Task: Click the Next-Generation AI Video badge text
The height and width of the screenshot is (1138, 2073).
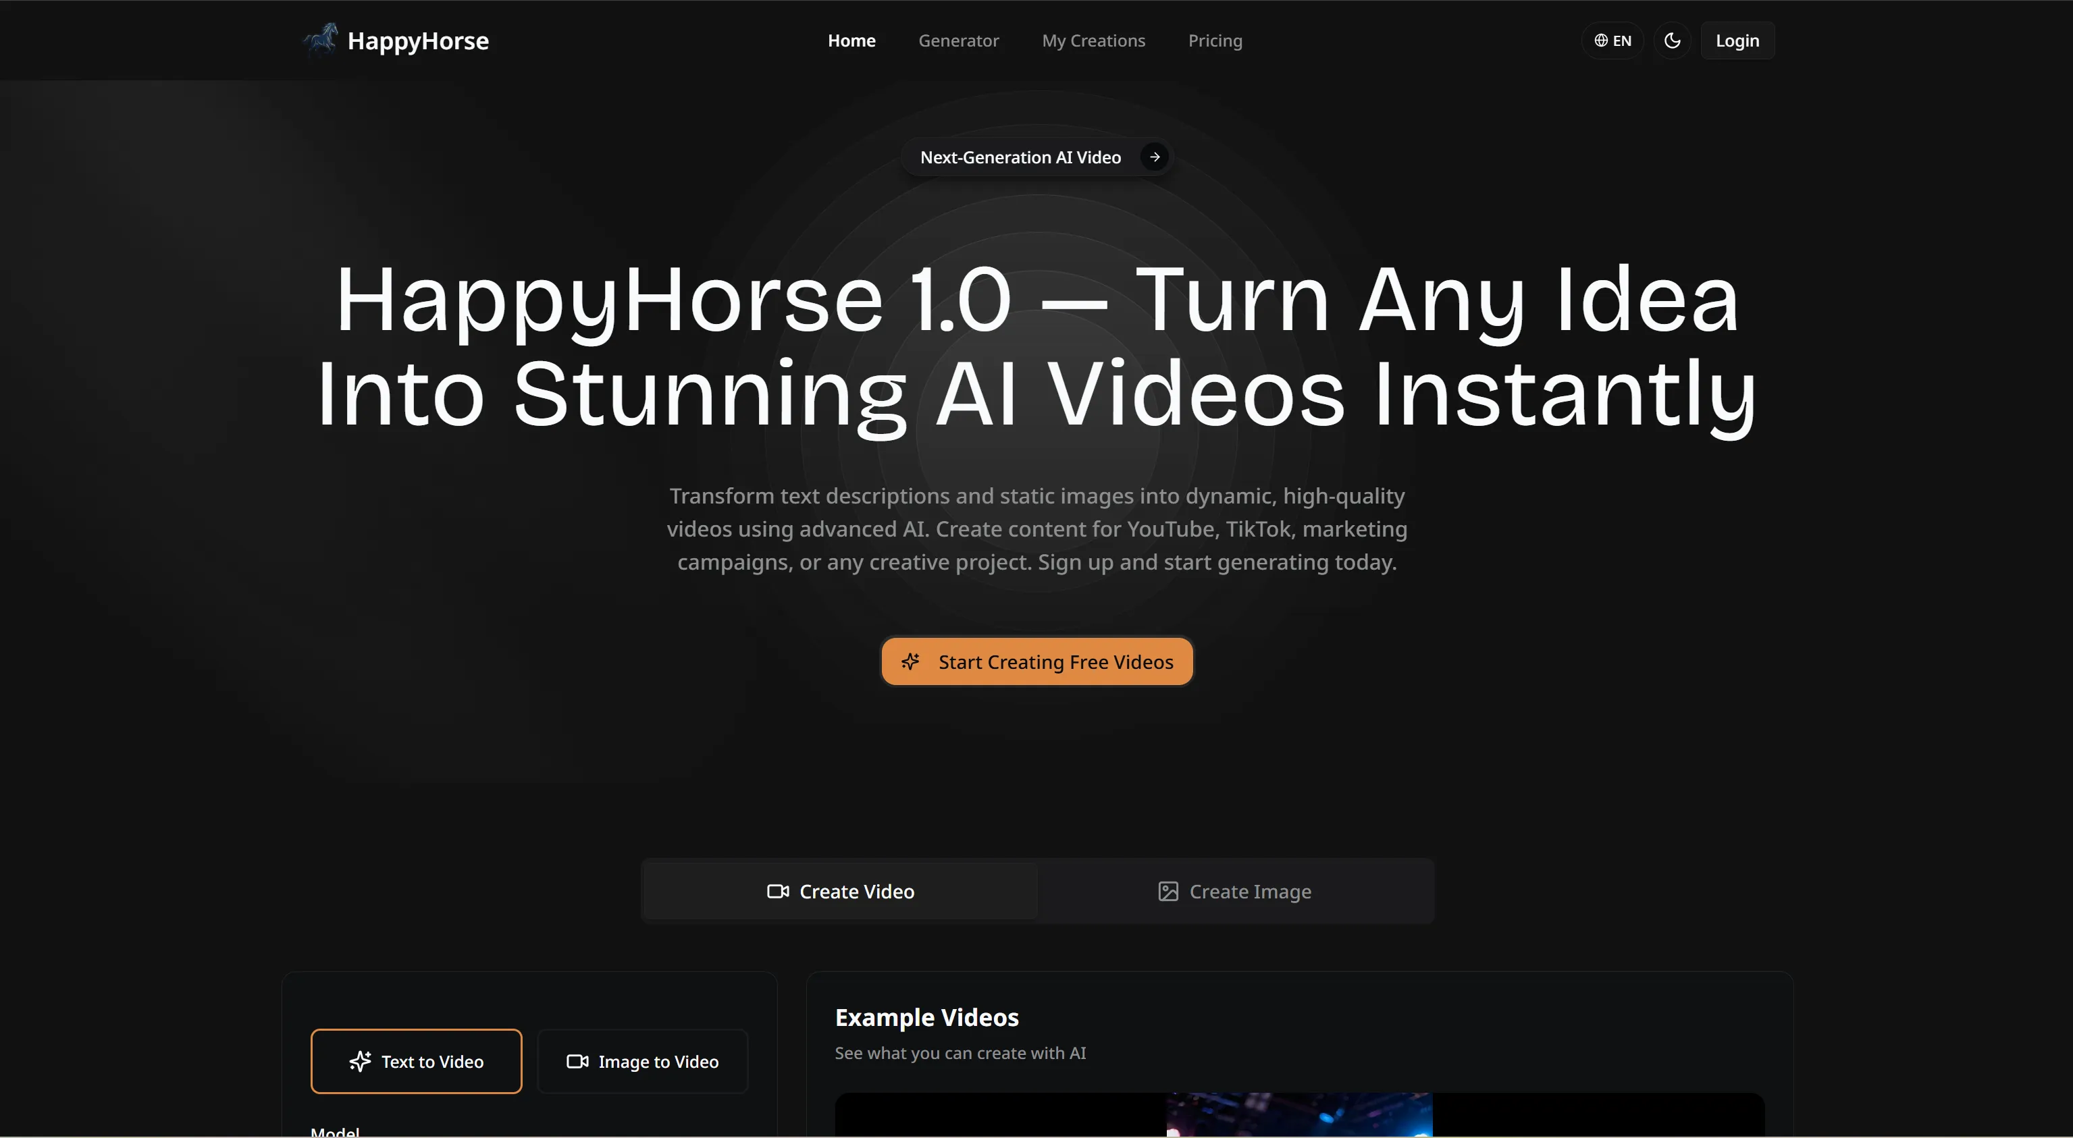Action: coord(1020,158)
